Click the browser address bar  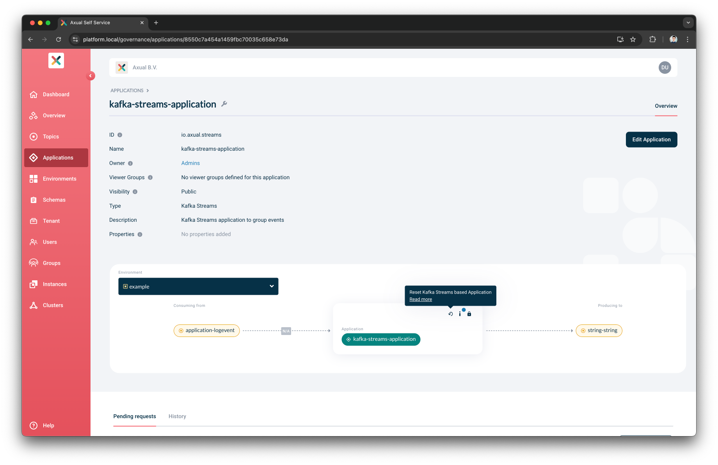343,39
